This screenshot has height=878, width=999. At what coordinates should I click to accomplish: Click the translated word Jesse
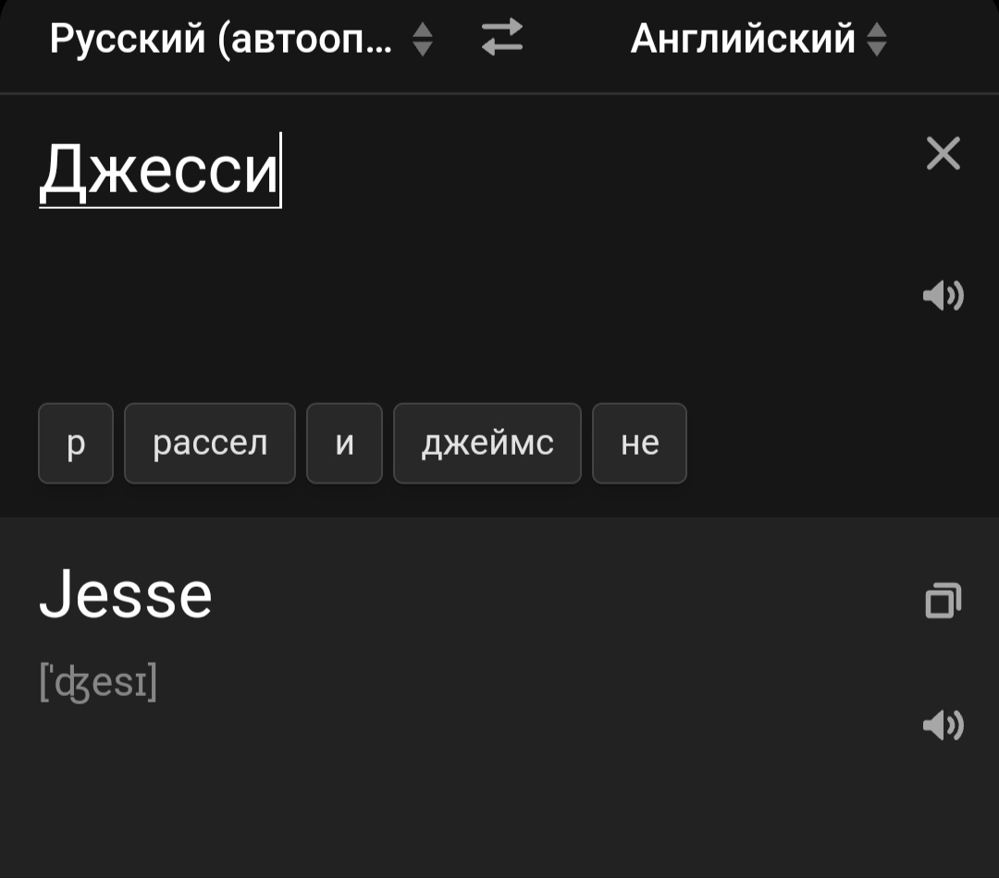[x=126, y=595]
